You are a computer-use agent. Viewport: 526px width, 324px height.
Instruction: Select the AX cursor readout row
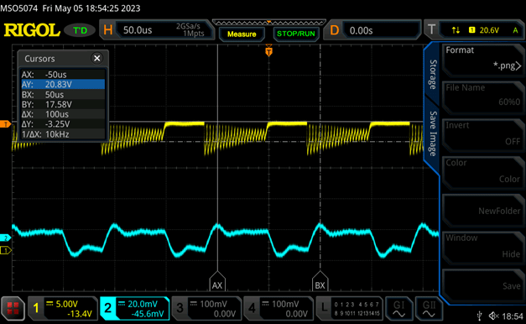63,74
